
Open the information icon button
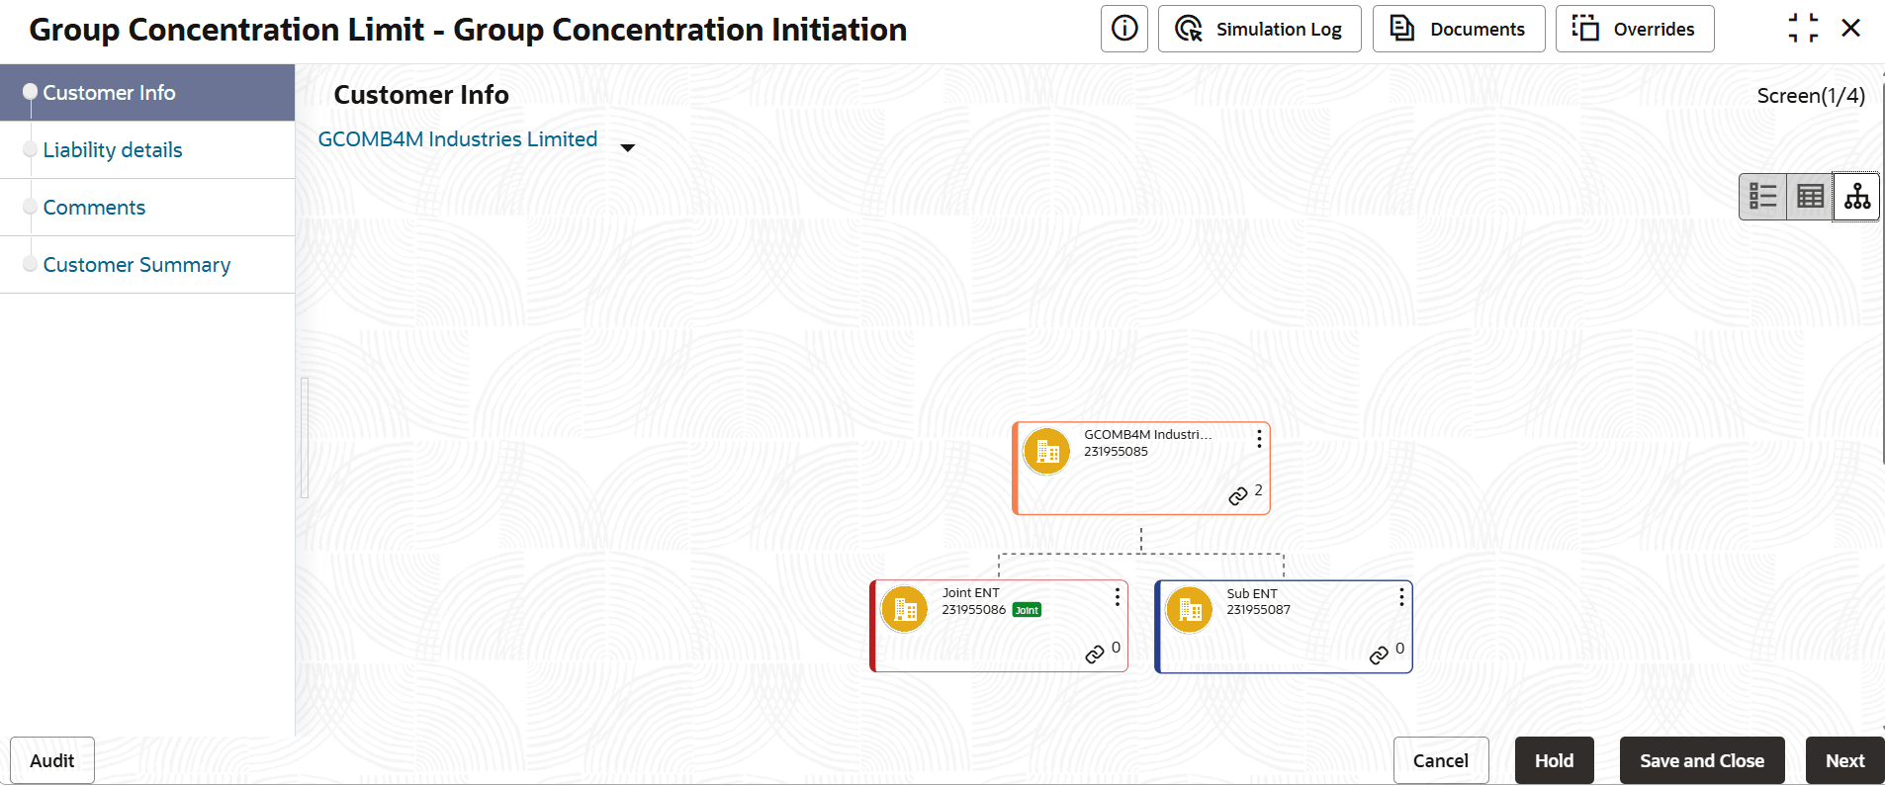1124,29
